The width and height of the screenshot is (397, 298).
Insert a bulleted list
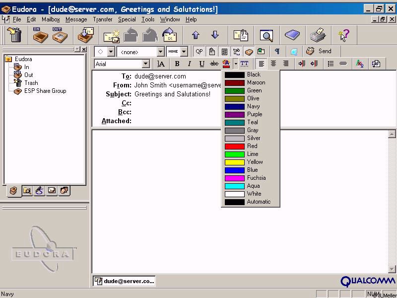point(331,64)
